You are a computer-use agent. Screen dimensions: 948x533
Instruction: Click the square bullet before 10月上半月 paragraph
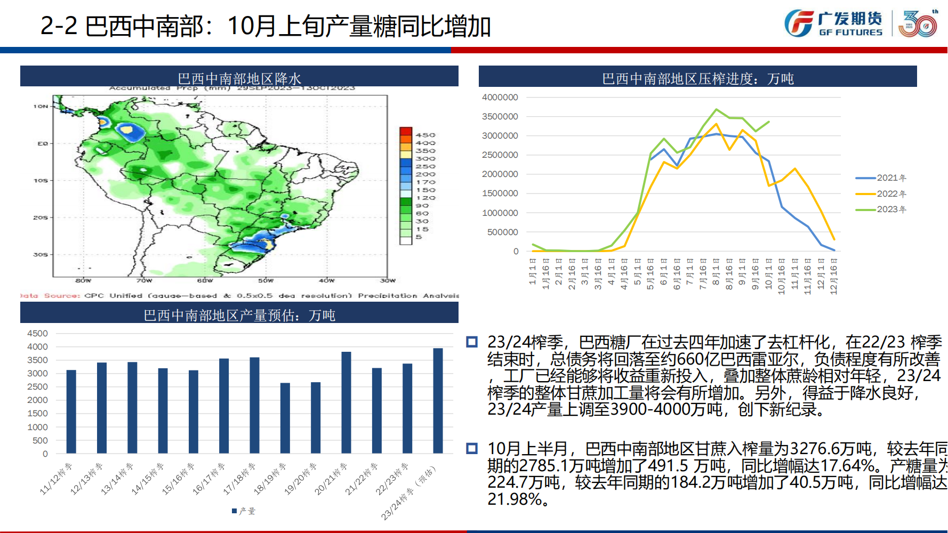click(x=472, y=448)
